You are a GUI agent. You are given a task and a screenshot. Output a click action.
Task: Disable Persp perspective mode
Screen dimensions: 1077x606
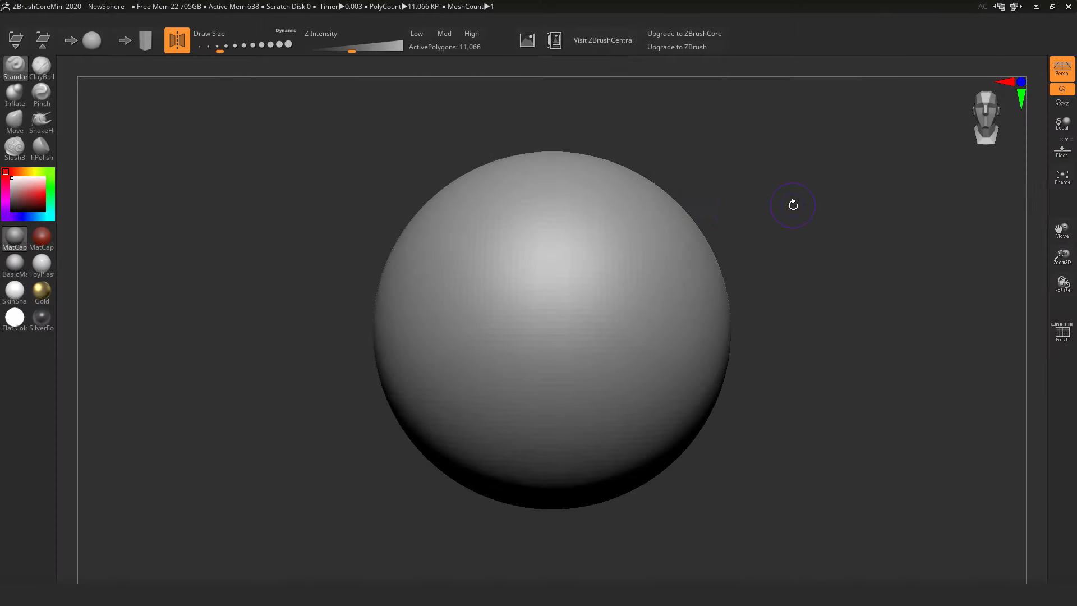[x=1062, y=68]
